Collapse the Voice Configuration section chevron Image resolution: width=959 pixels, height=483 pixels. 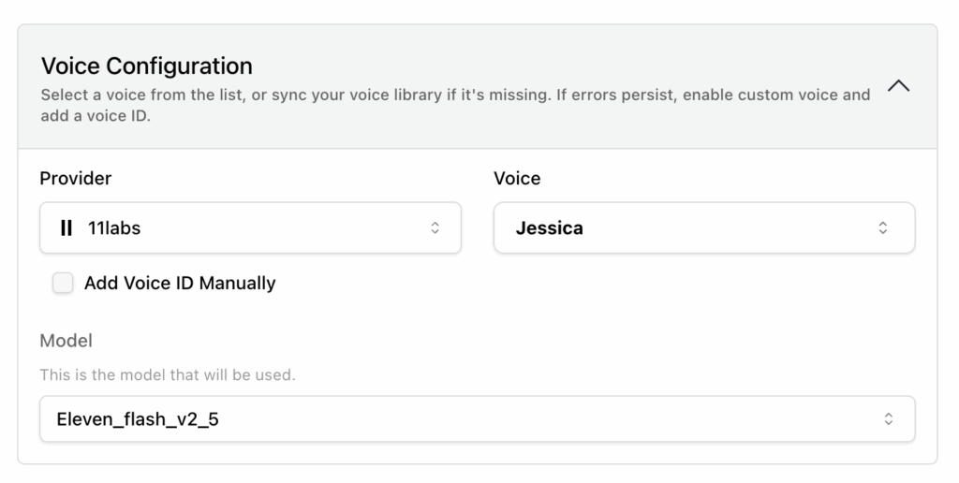[898, 86]
